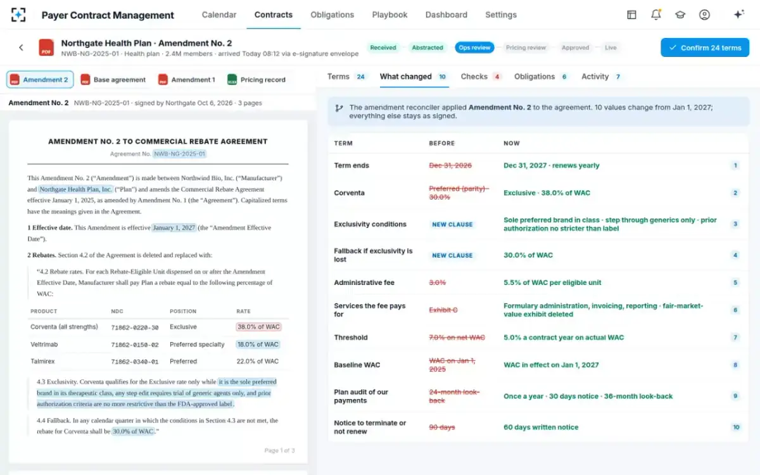This screenshot has height=475, width=760.
Task: Open the layout panel icon
Action: (631, 15)
